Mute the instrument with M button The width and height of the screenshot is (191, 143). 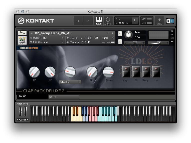(120, 42)
